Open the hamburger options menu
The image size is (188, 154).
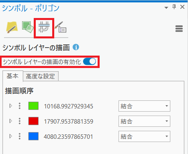179,29
